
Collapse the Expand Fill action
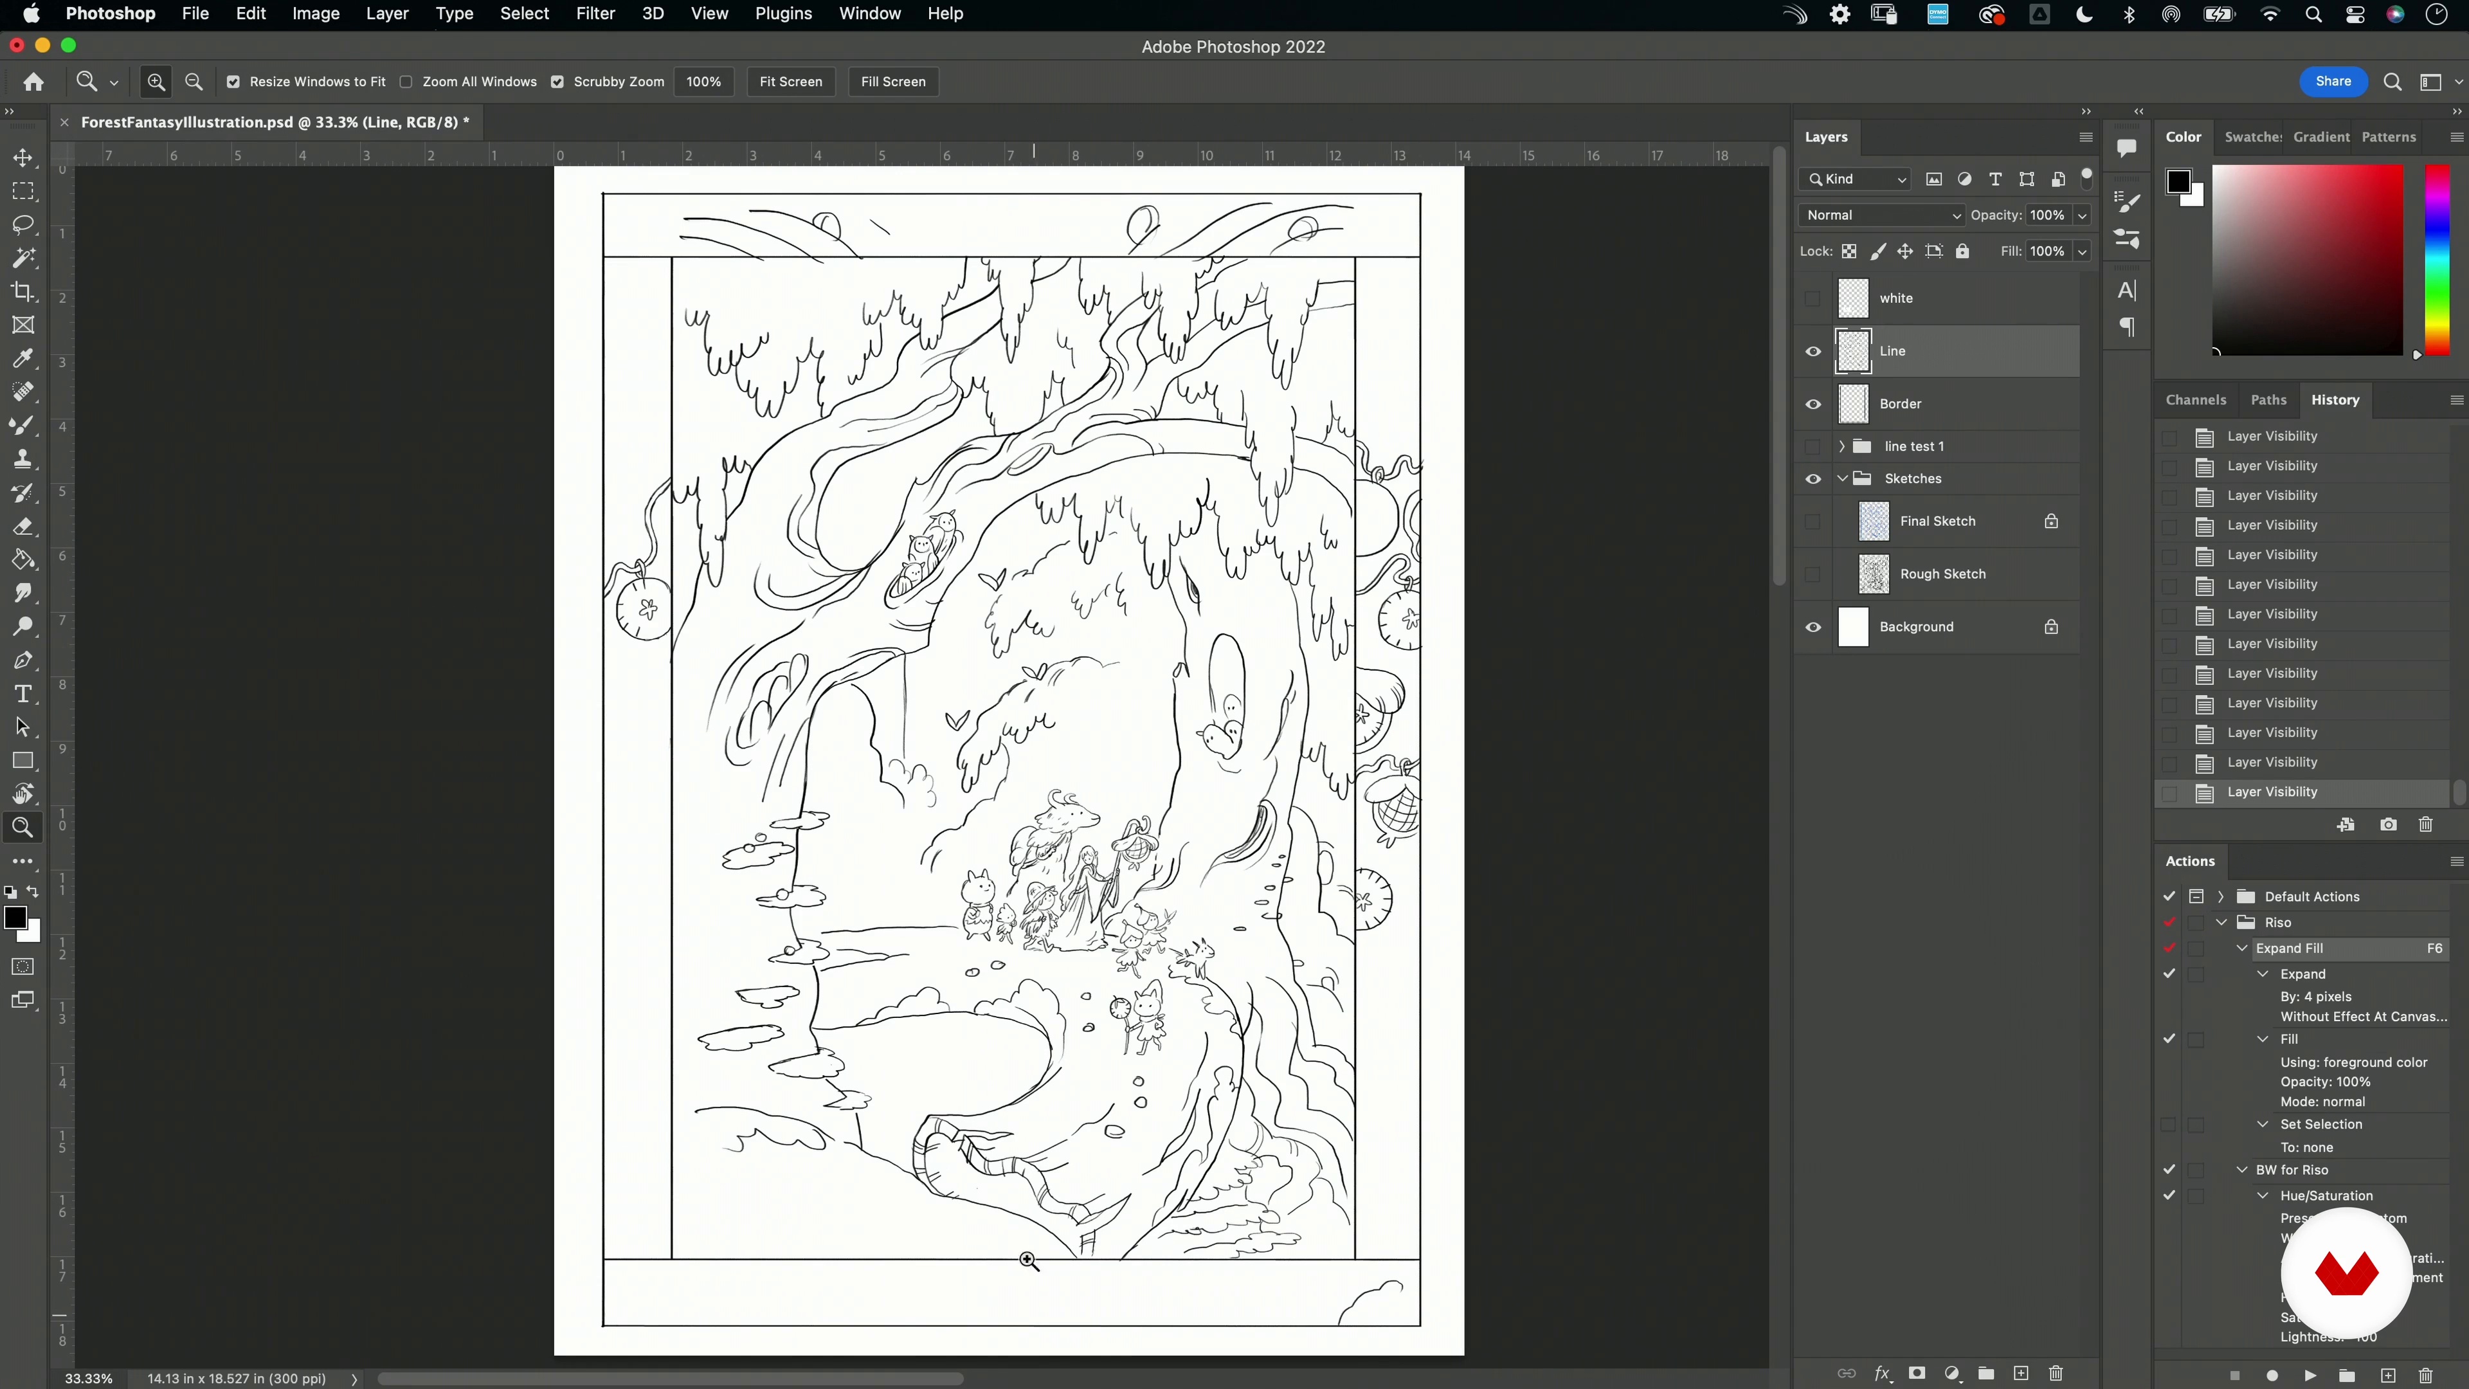coord(2242,948)
